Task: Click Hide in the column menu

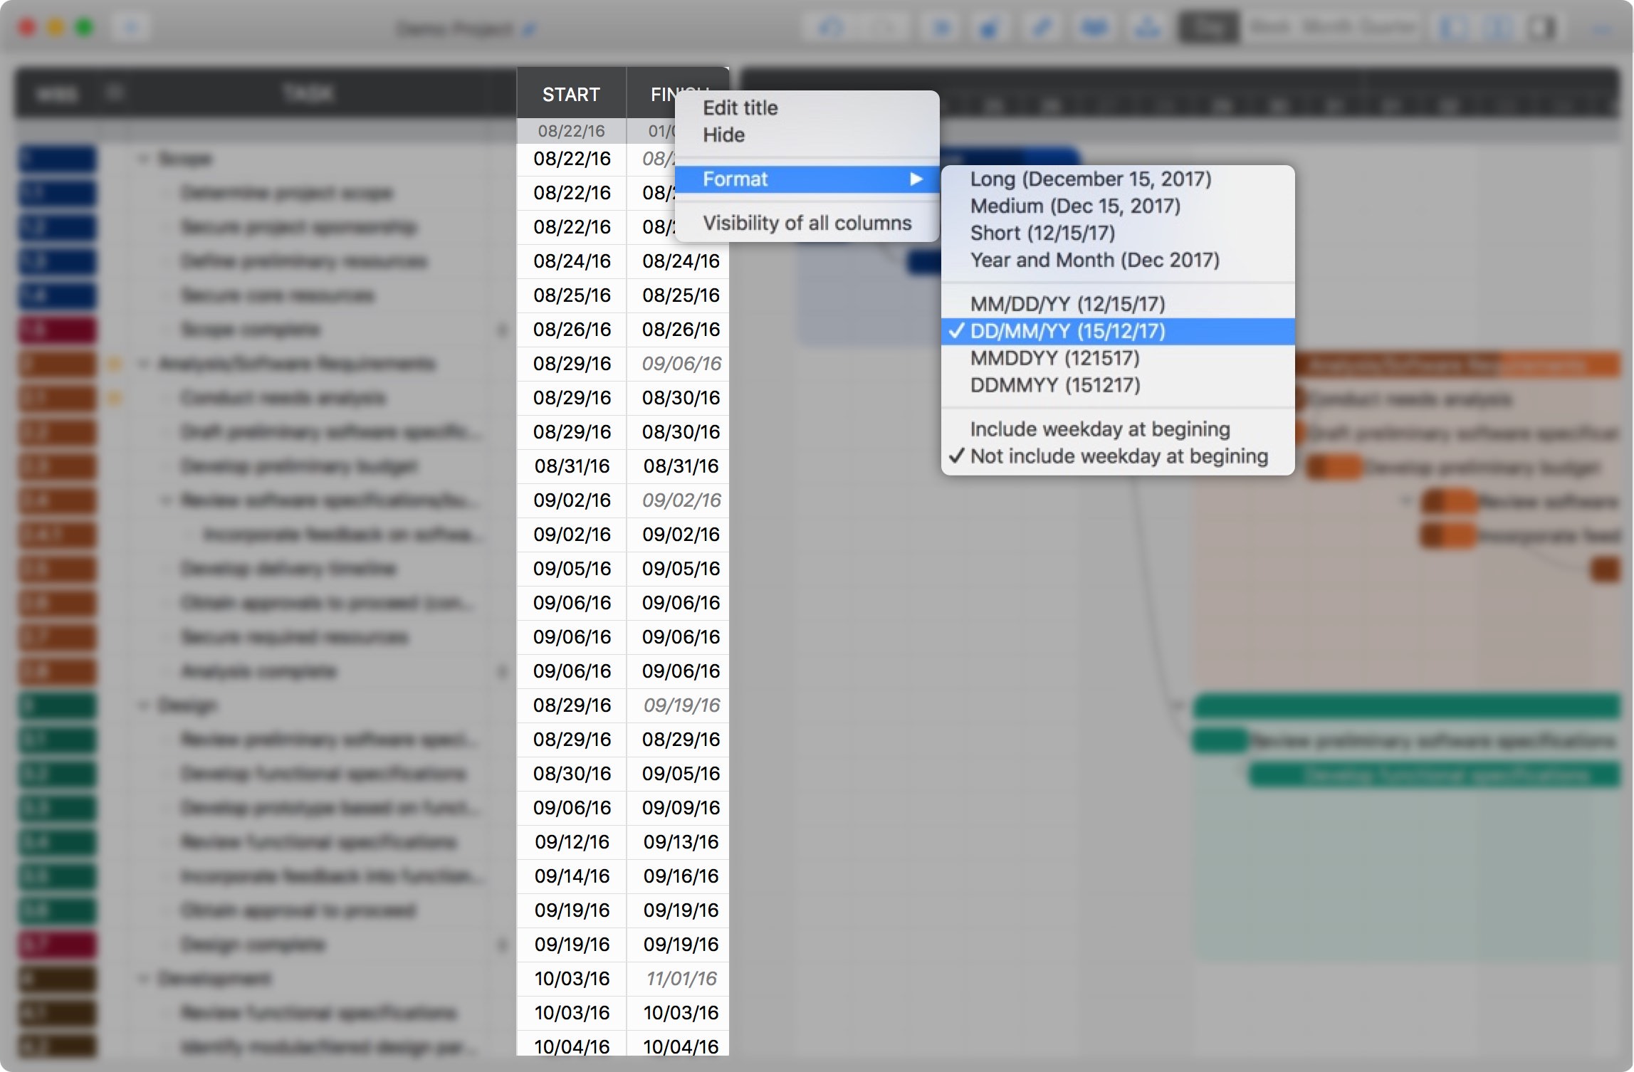Action: [x=723, y=135]
